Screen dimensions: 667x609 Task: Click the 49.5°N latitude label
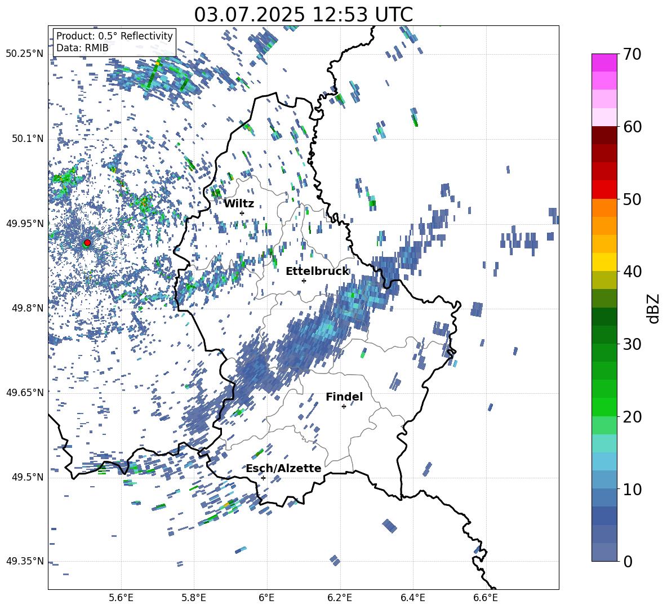[28, 477]
